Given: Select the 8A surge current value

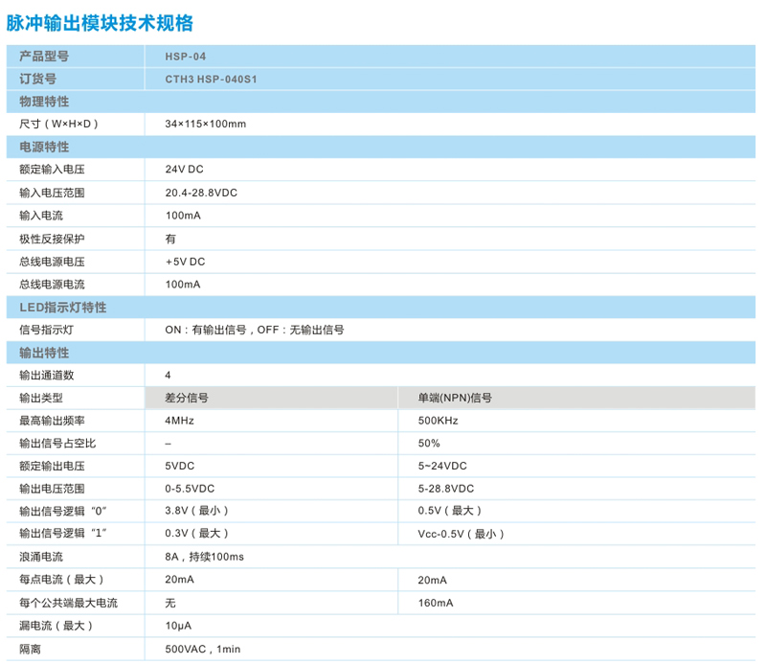Looking at the screenshot, I should click(x=204, y=557).
